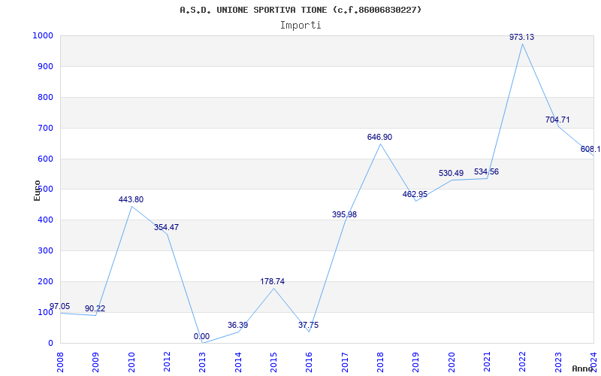Viewport: 601px width, 376px height.
Task: Click x-axis year 2009
Action: point(95,362)
